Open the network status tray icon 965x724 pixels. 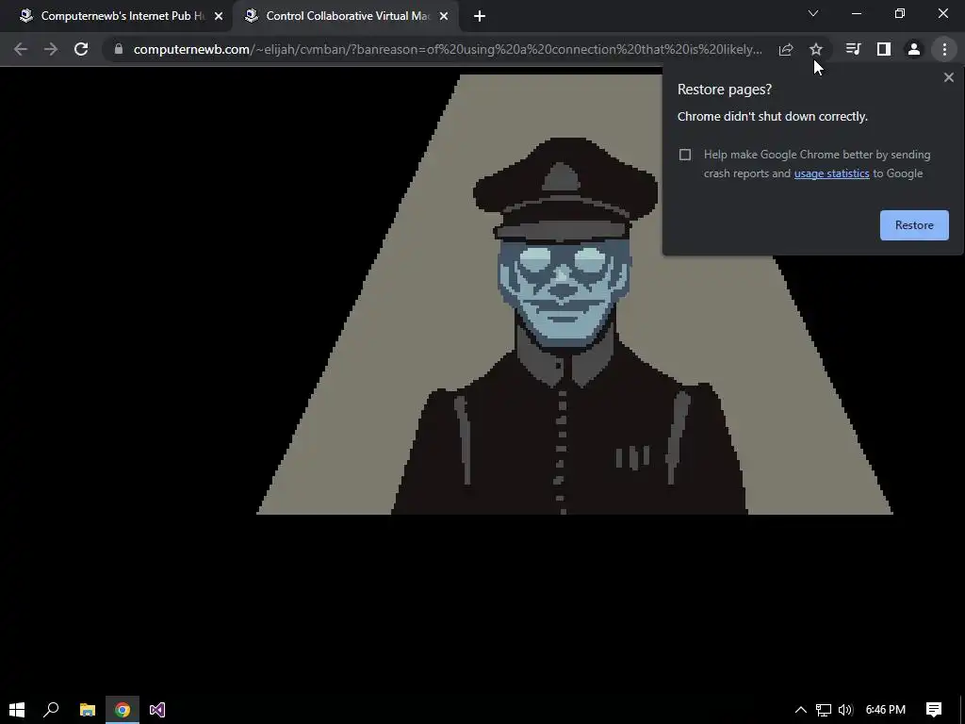click(x=824, y=710)
